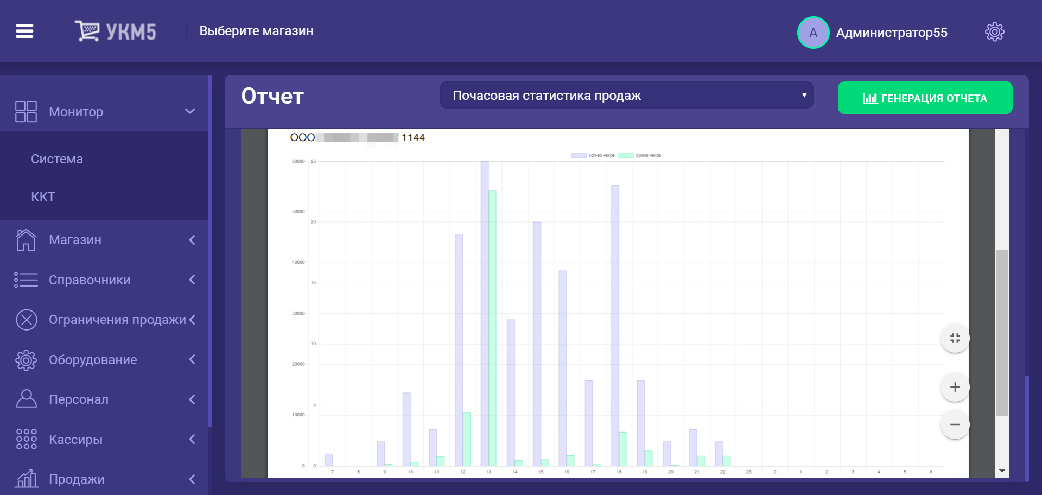Click the Продажи bar chart icon
The height and width of the screenshot is (495, 1042).
coord(26,479)
